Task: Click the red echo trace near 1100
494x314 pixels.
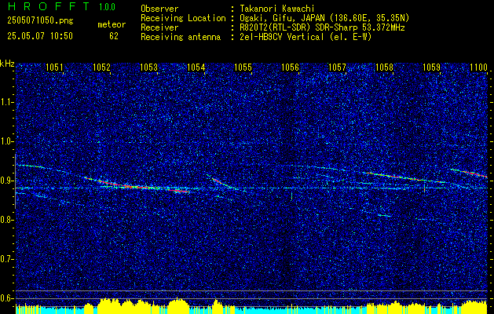Action: click(x=469, y=173)
